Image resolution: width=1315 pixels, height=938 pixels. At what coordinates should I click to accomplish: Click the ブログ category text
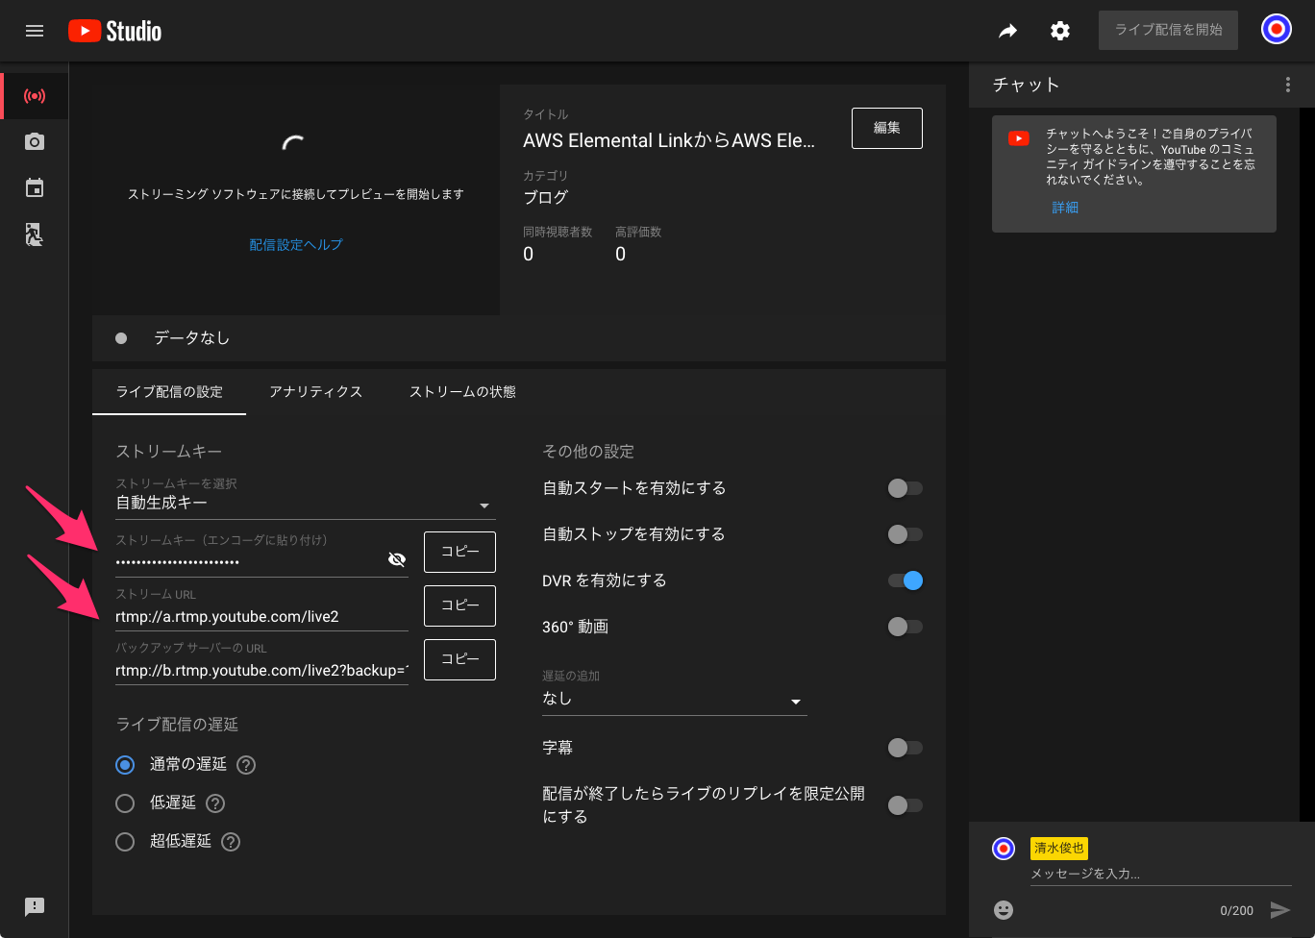[545, 198]
